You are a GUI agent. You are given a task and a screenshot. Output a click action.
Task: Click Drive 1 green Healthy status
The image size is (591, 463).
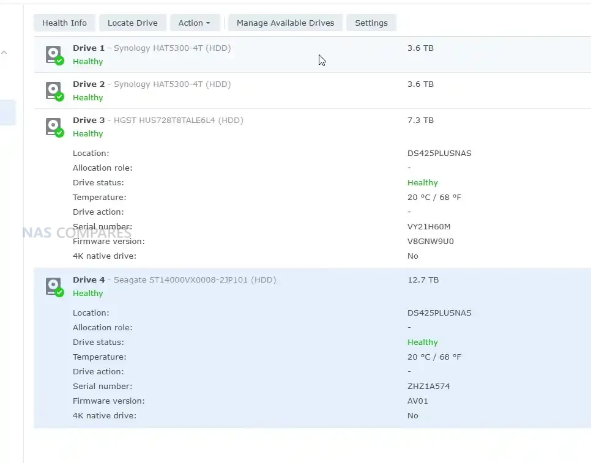click(87, 61)
